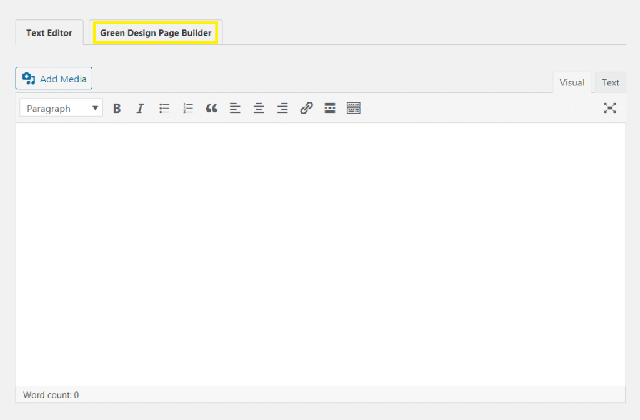Insert a hyperlink
Viewport: 640px width, 420px height.
306,108
